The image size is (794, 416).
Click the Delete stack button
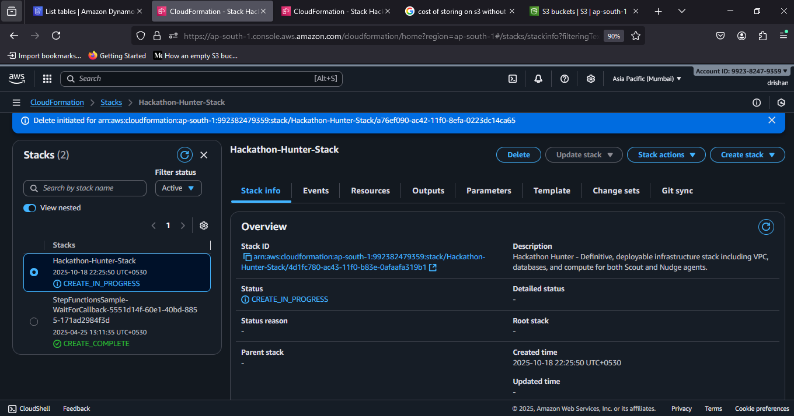[x=518, y=154]
